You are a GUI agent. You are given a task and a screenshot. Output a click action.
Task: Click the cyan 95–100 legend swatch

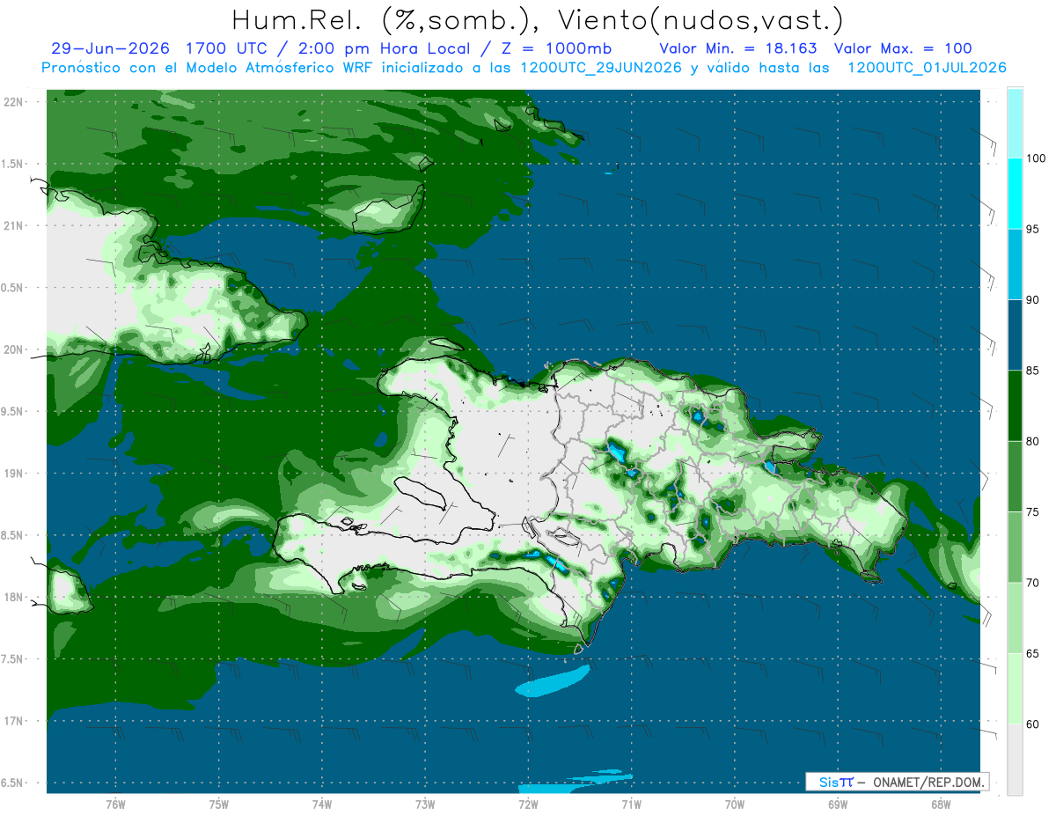click(x=1015, y=194)
